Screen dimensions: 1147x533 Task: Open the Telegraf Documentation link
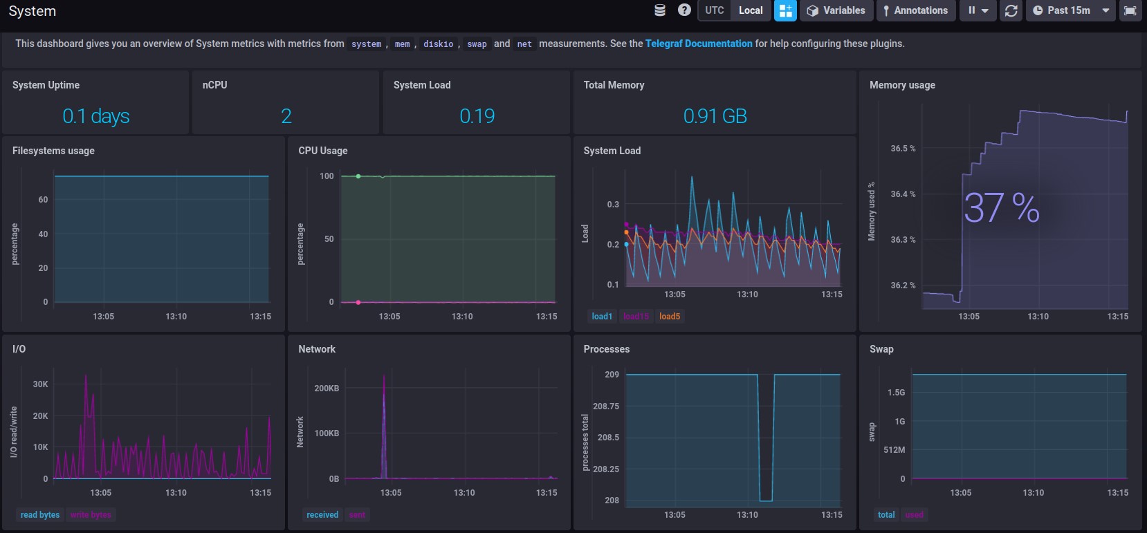click(x=698, y=44)
